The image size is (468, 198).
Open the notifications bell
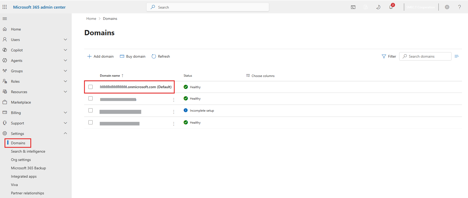click(391, 7)
